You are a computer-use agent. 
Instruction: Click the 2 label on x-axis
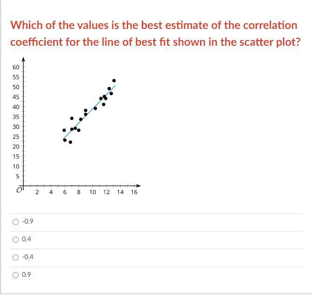tap(37, 192)
